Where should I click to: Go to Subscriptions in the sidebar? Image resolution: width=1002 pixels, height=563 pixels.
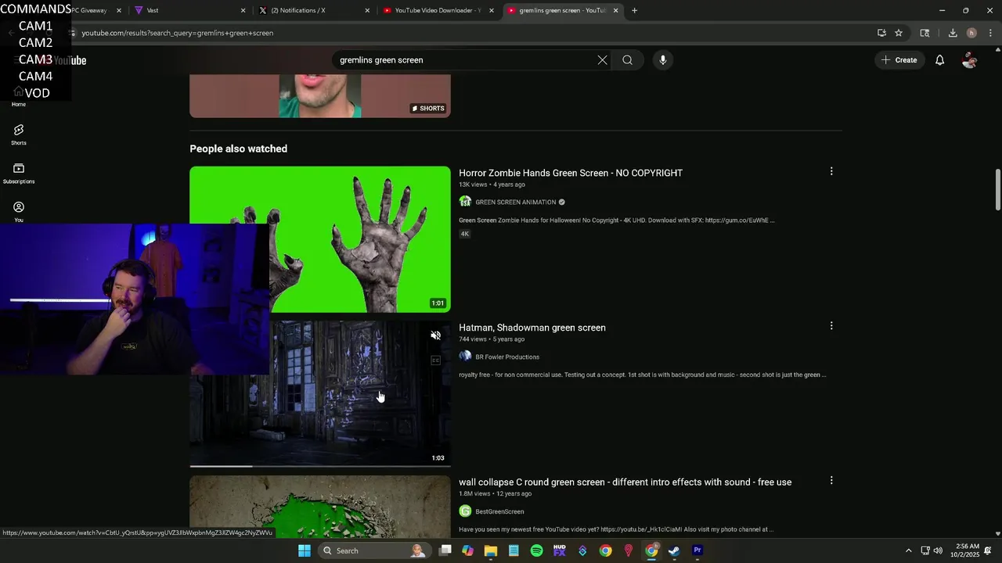click(x=19, y=174)
